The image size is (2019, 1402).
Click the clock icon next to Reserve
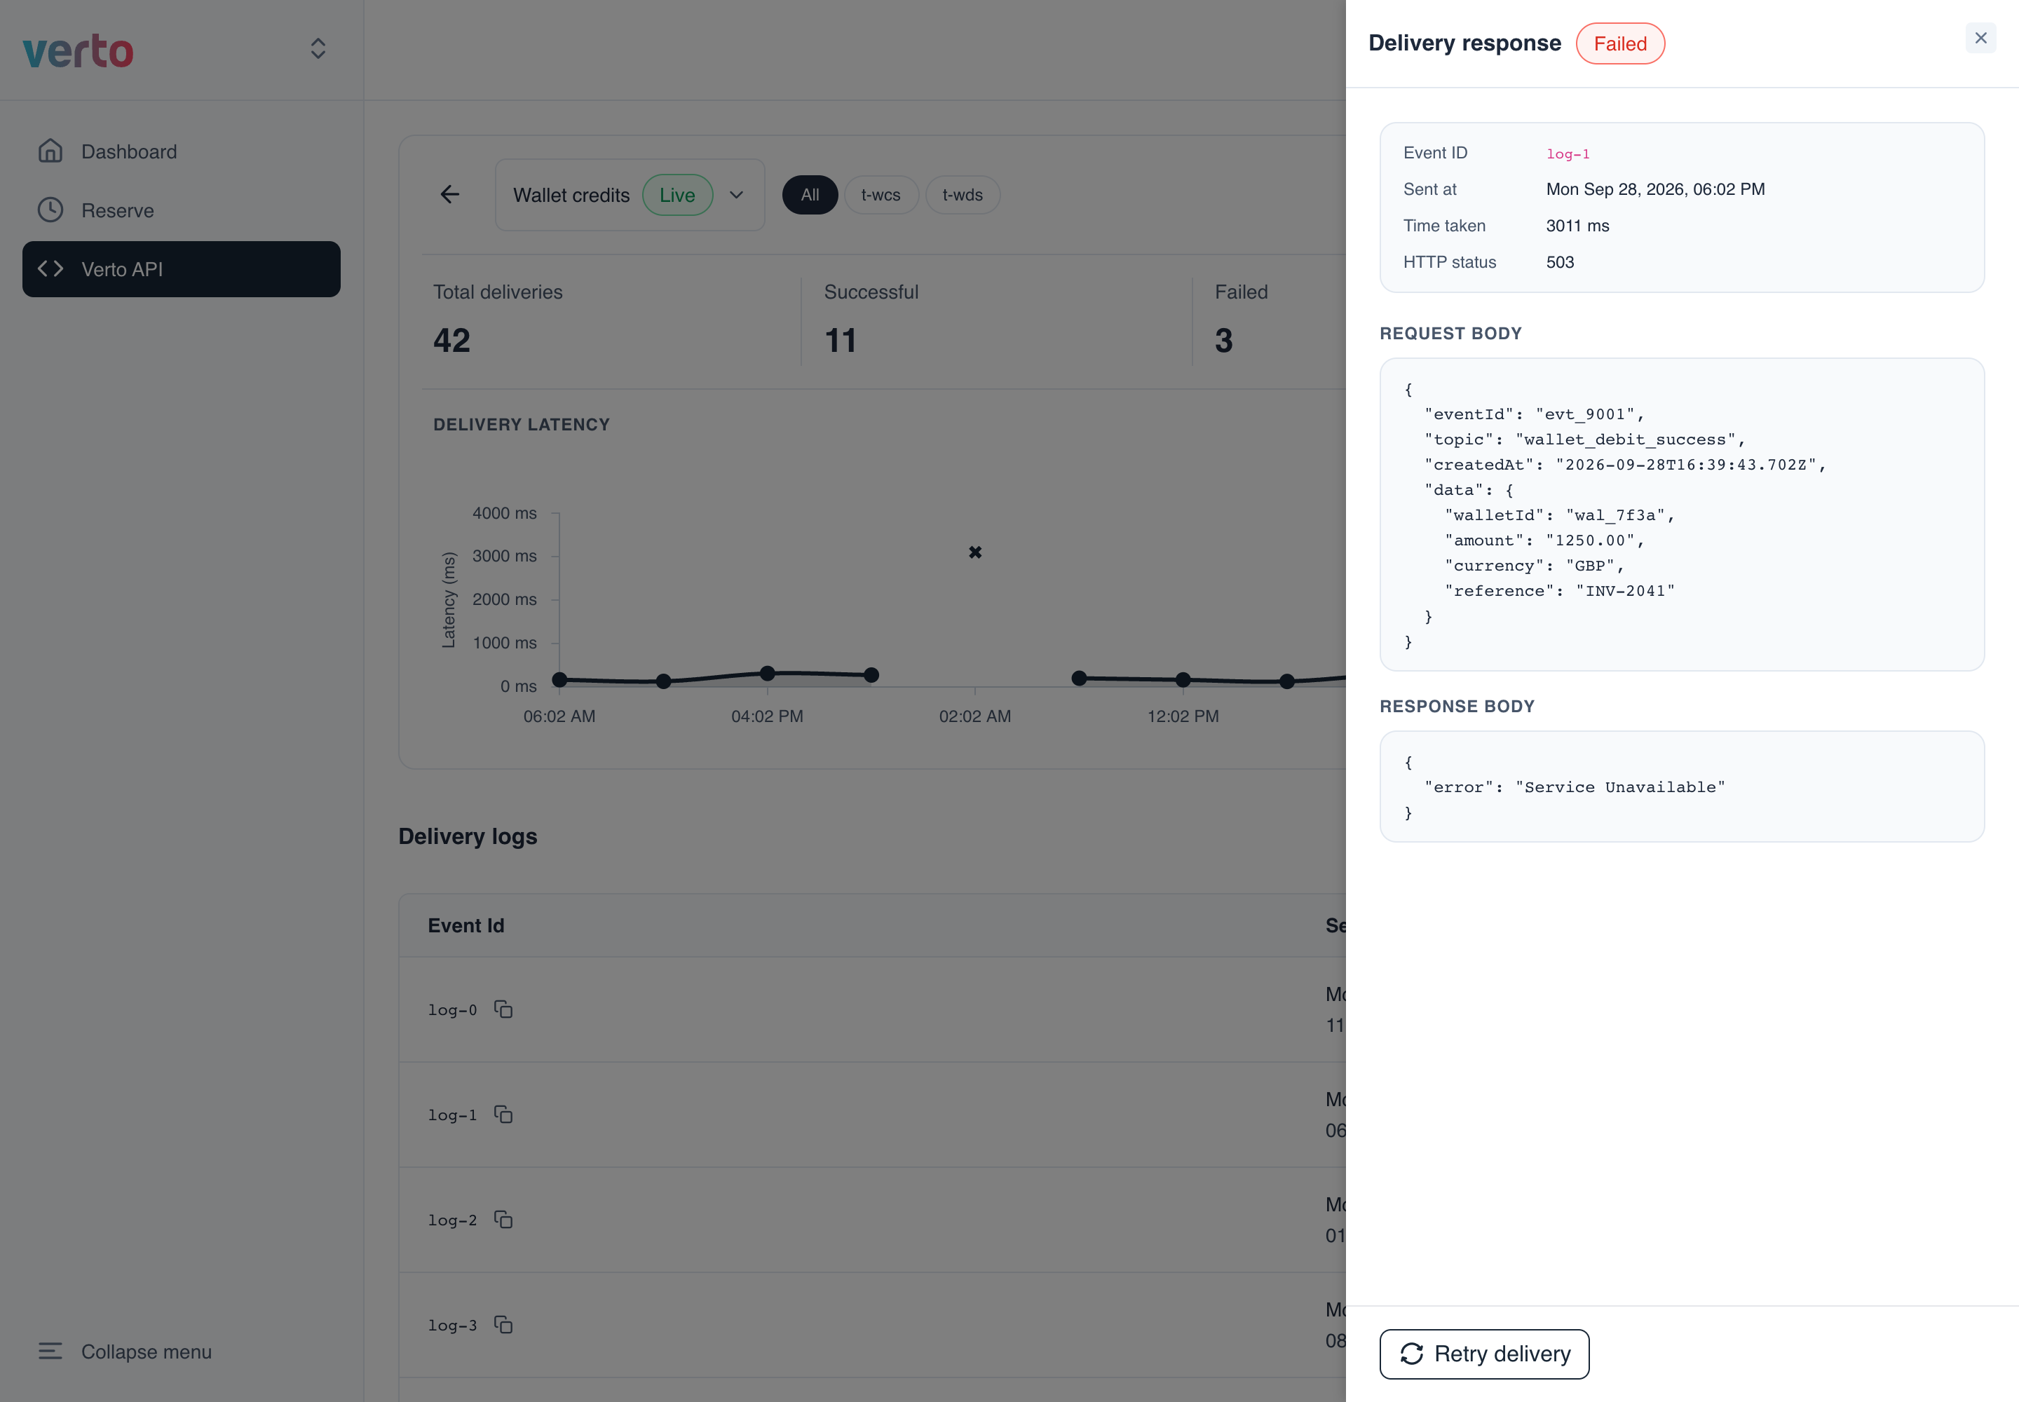[50, 210]
